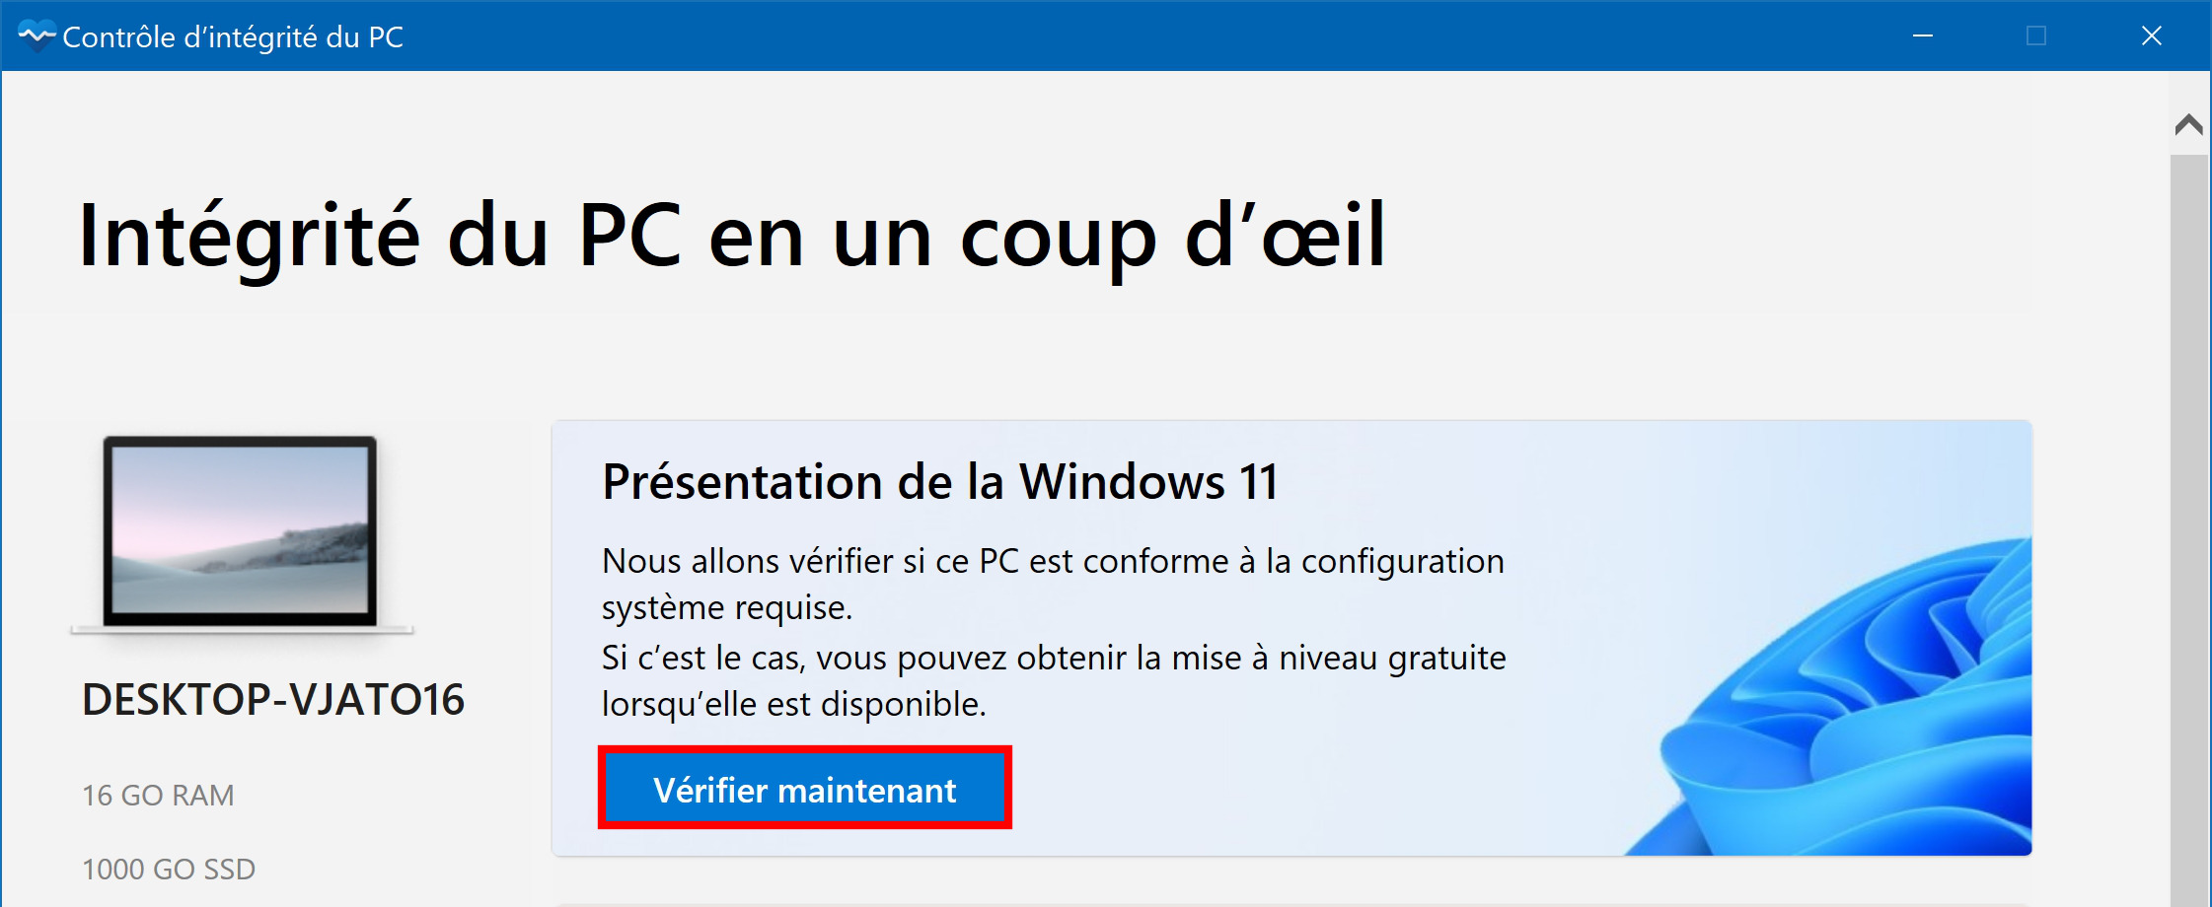The image size is (2212, 907).
Task: Click the laptop base below the screen
Action: [x=242, y=630]
